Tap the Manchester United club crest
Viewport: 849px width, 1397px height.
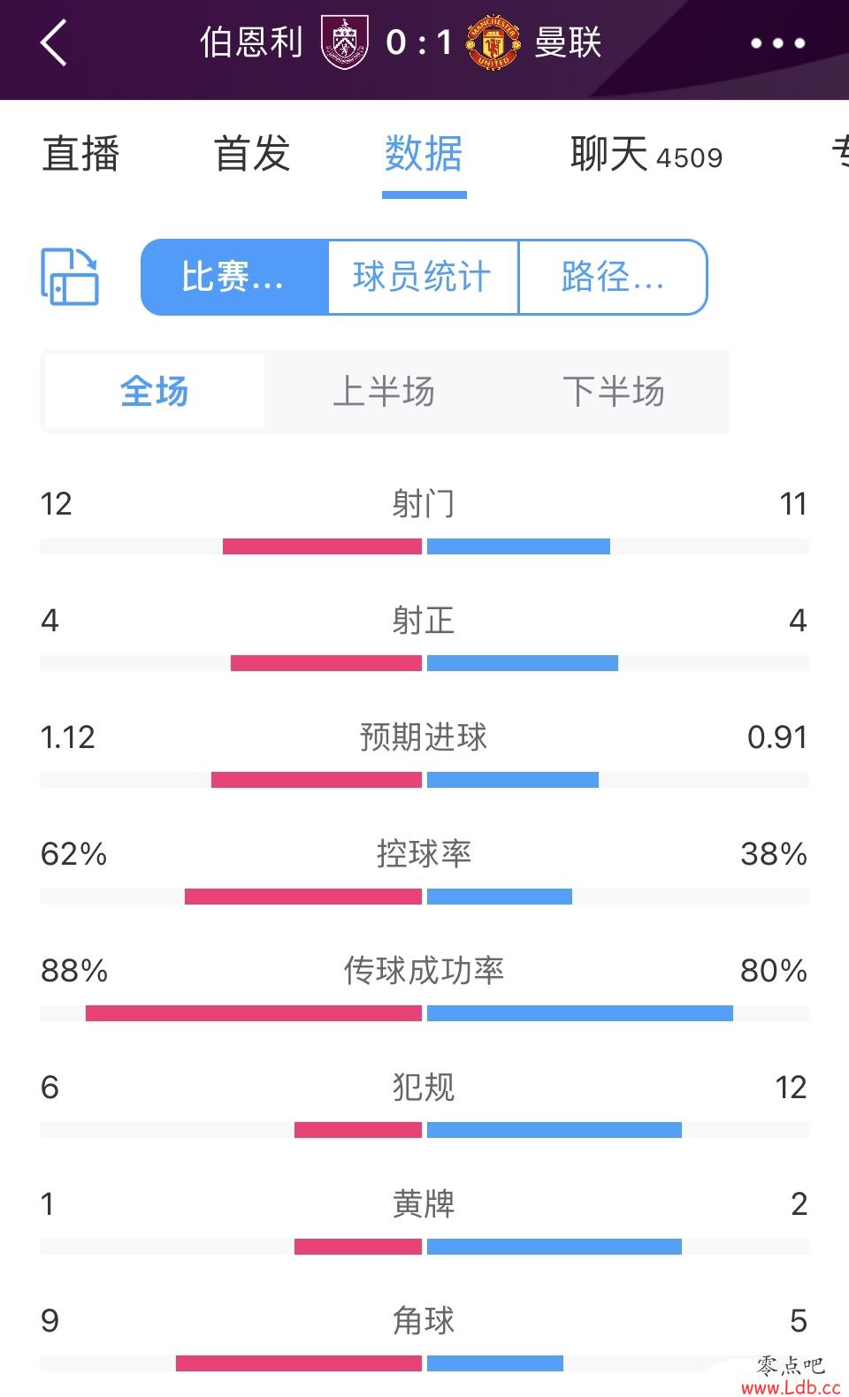(493, 42)
